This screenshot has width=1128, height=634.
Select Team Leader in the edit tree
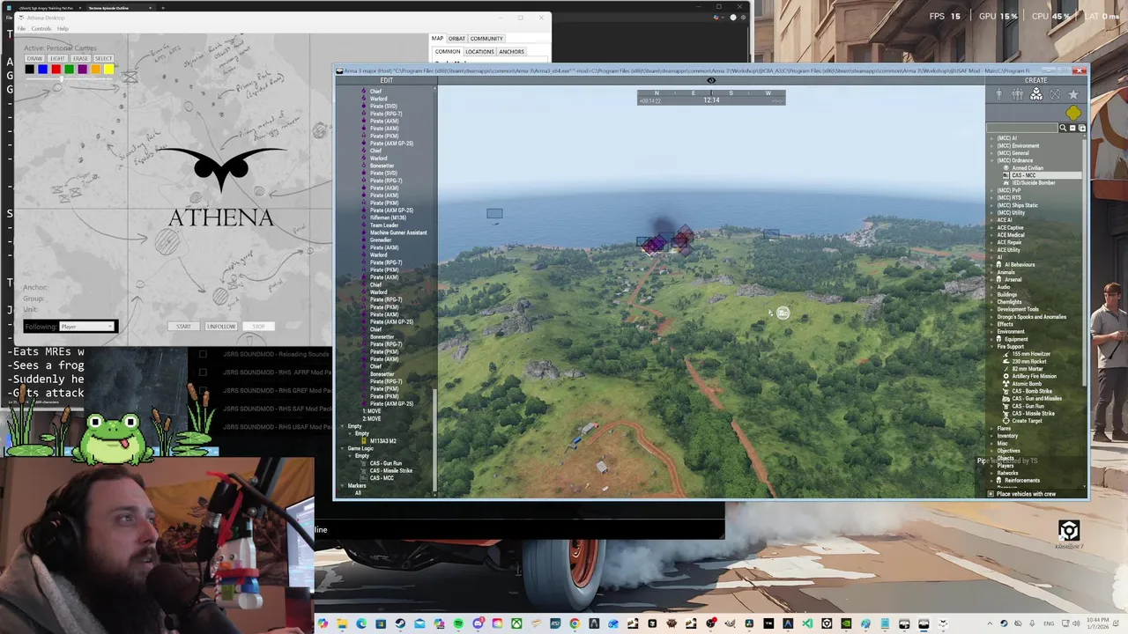click(x=384, y=225)
